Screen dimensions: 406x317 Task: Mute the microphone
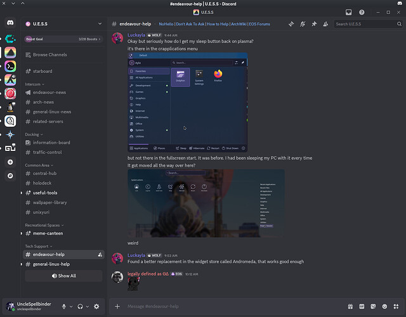tap(64, 306)
